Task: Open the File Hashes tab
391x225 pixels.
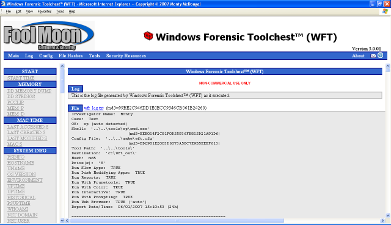Action: click(x=71, y=55)
